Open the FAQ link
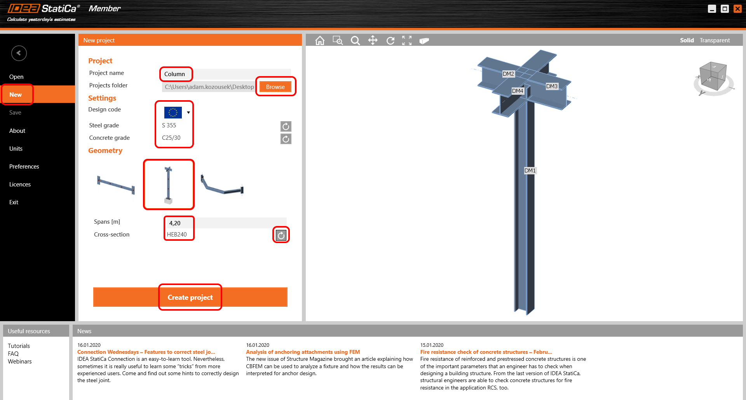Viewport: 746px width, 400px height. coord(13,353)
